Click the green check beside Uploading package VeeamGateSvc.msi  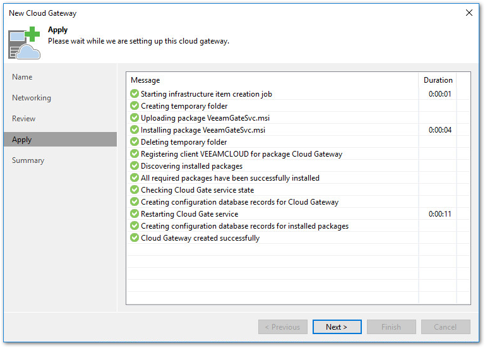click(135, 118)
